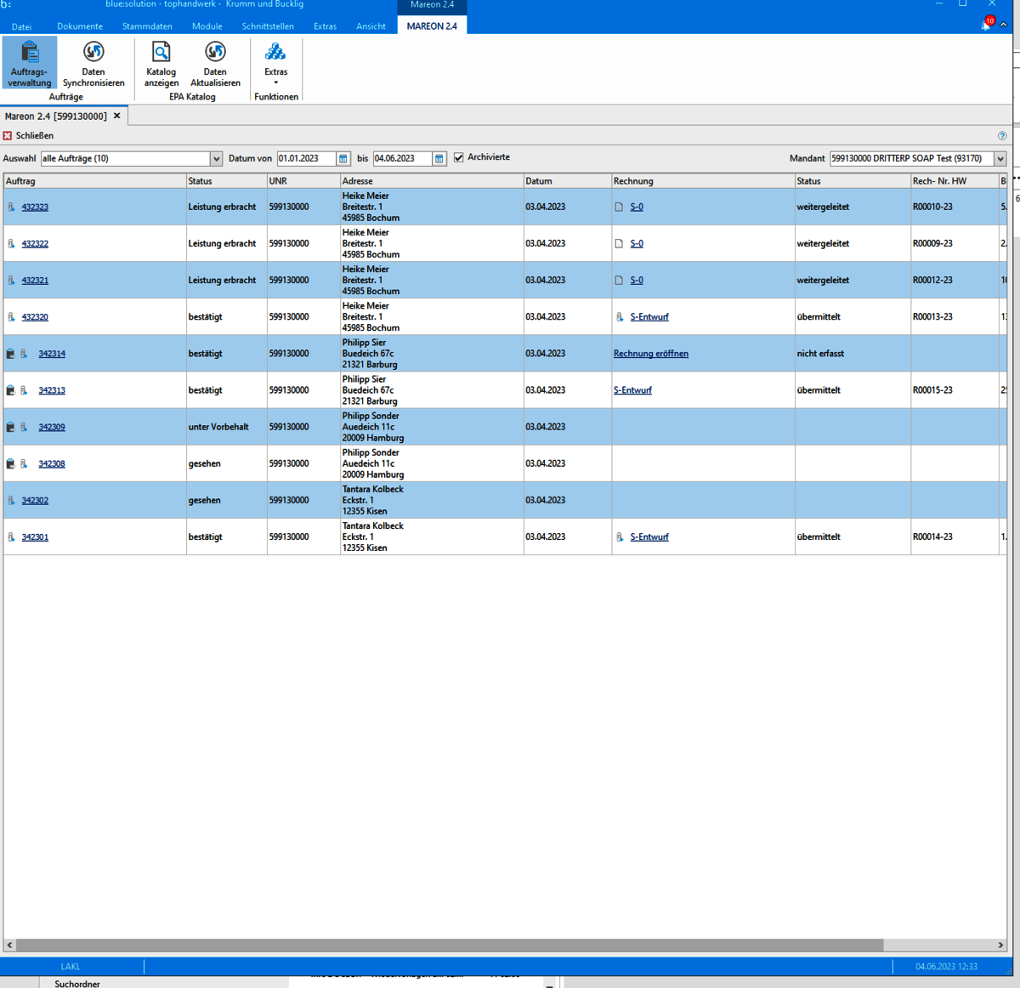
Task: Expand the Mandant dropdown
Action: click(1000, 159)
